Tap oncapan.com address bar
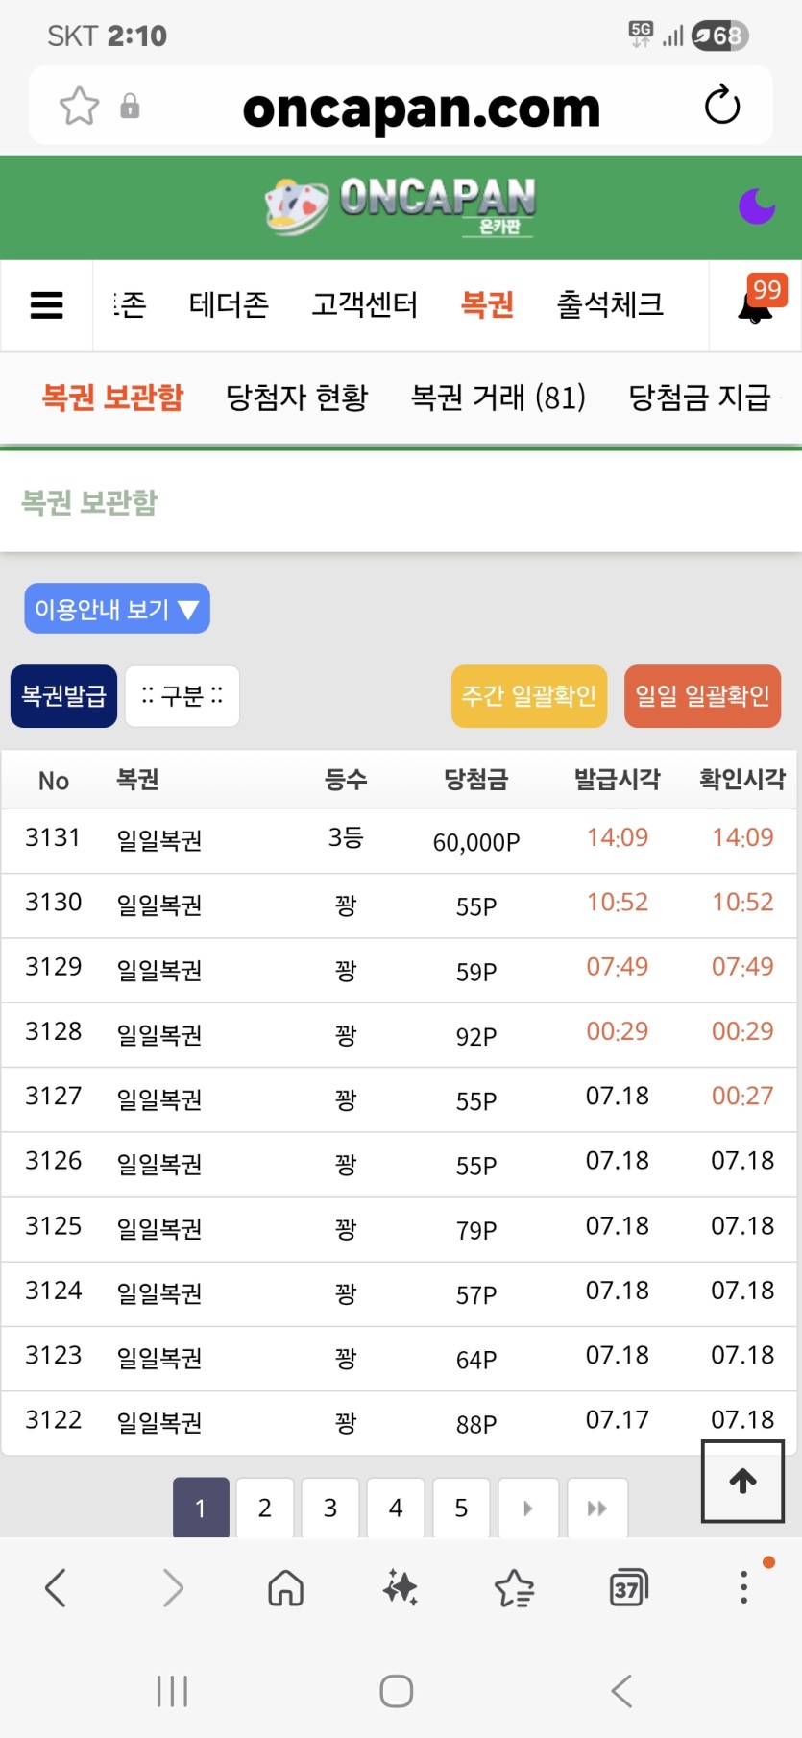The image size is (802, 1738). [422, 108]
